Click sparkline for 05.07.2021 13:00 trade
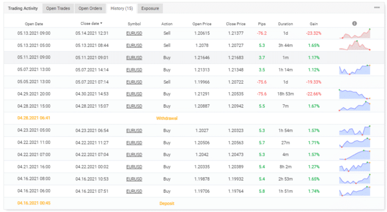 click(354, 69)
